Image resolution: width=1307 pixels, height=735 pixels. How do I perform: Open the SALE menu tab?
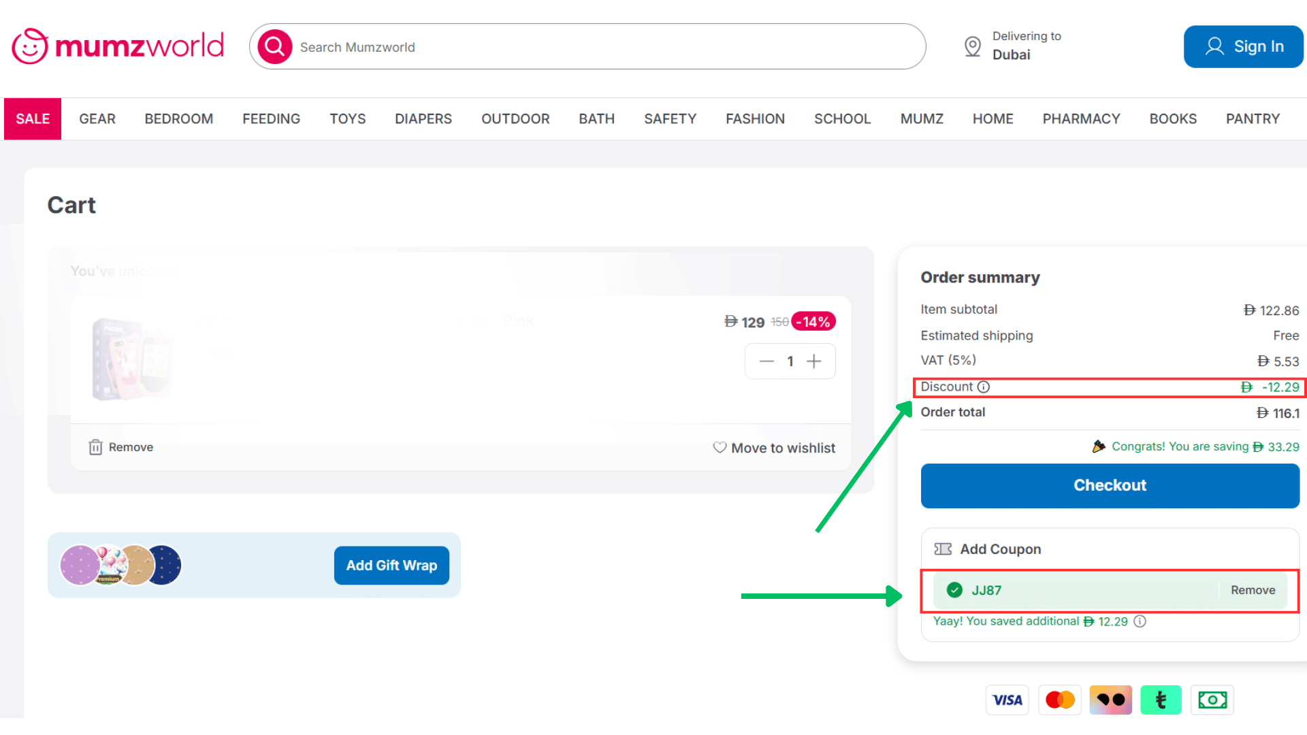click(x=33, y=119)
